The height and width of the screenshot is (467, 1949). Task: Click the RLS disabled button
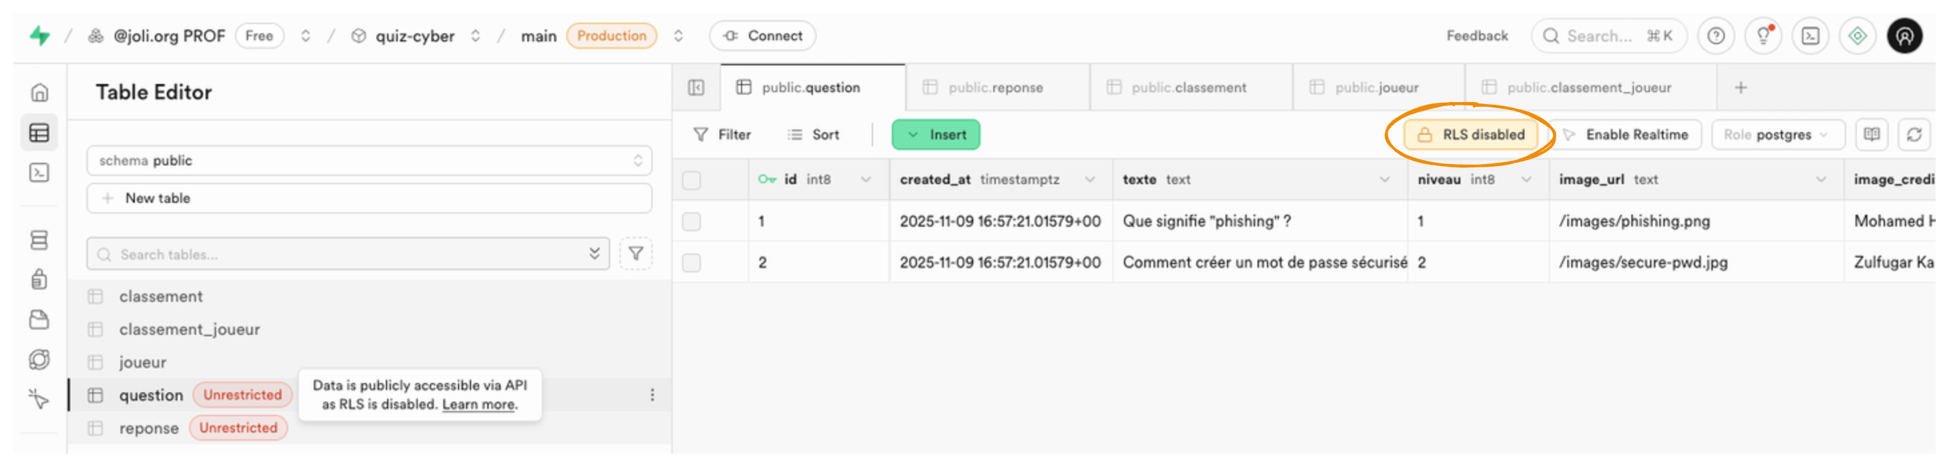(1471, 135)
